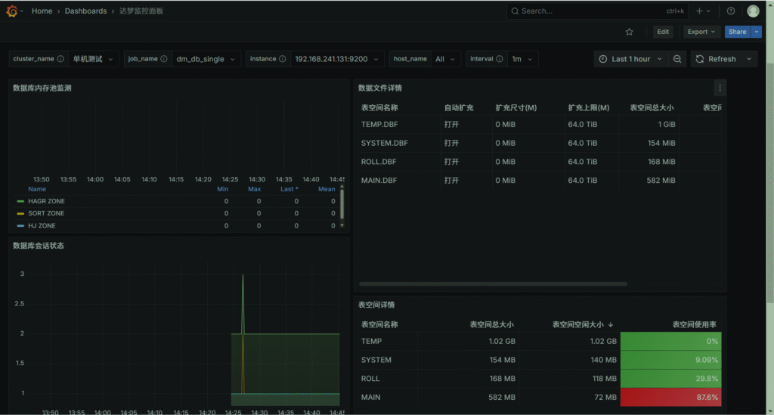Open the panel menu of 数据文件详情
This screenshot has height=415, width=774.
tap(720, 88)
